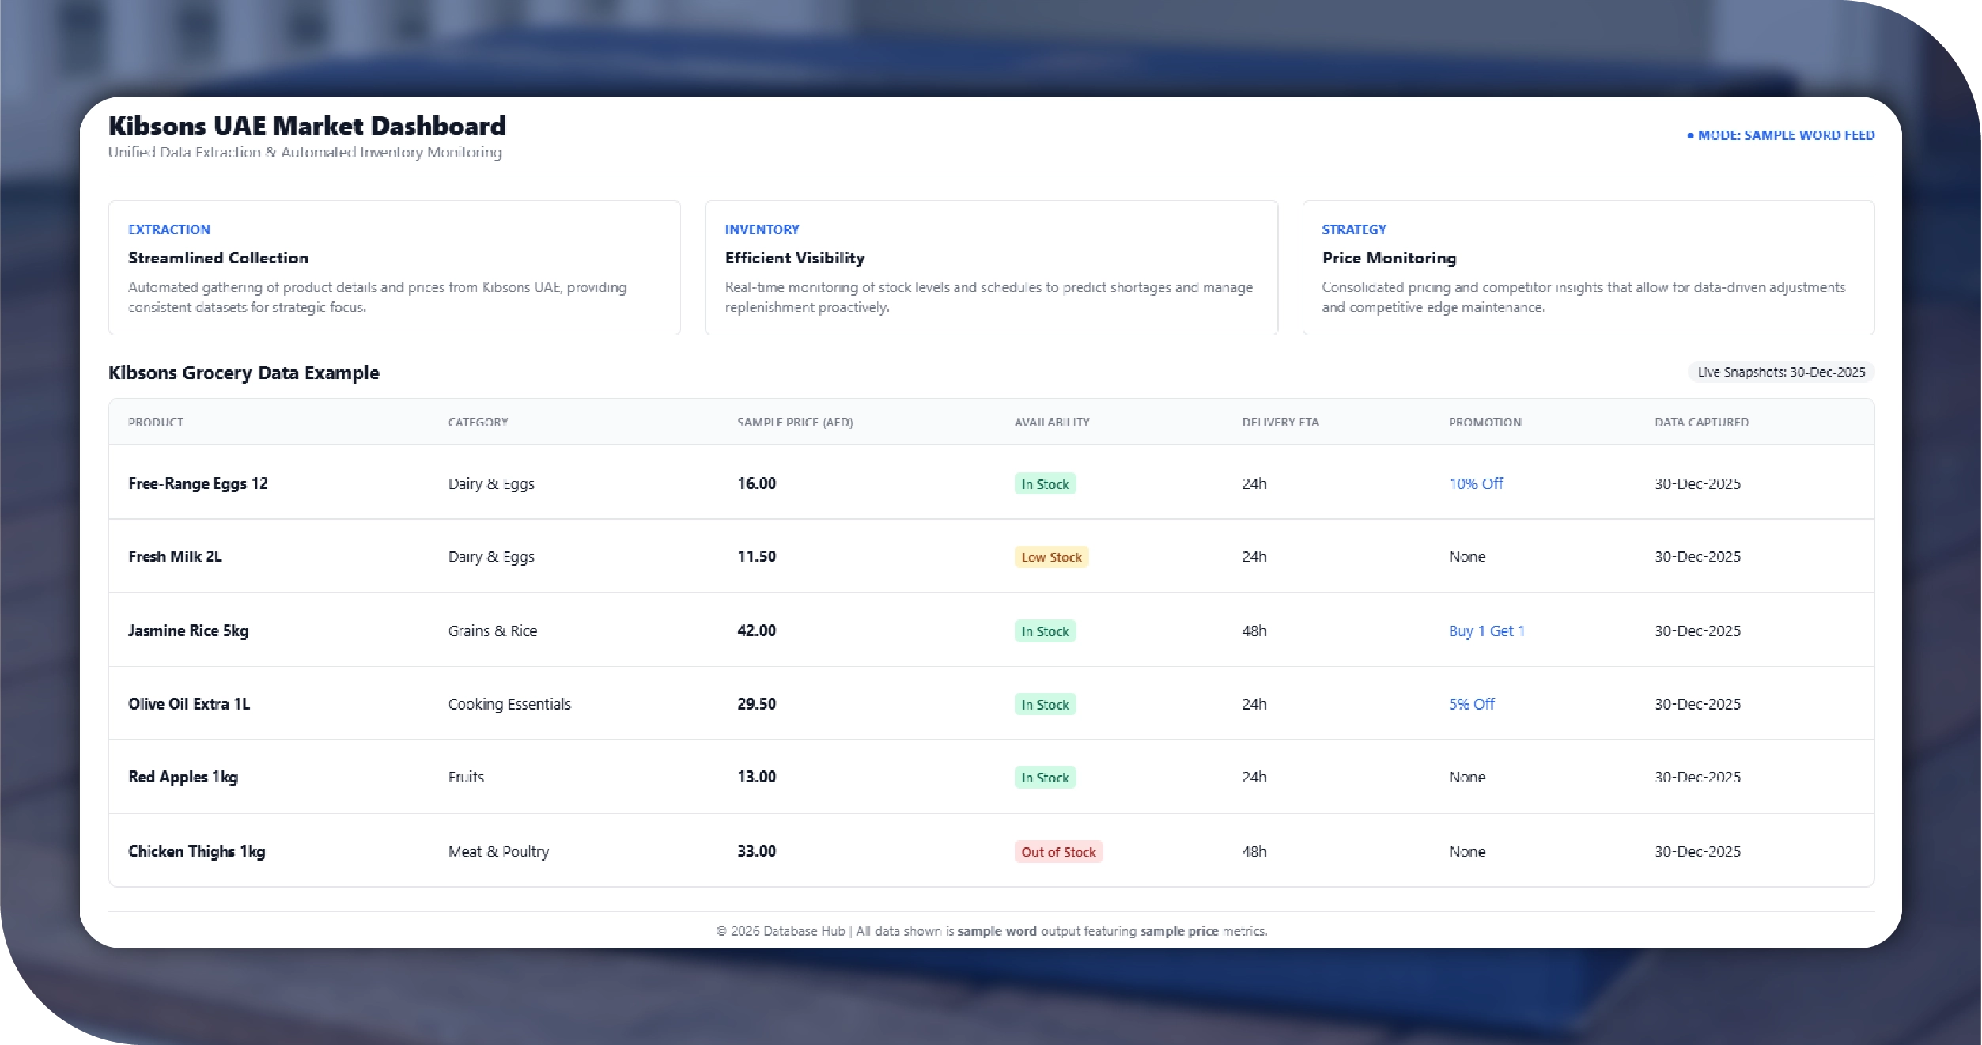Image resolution: width=1982 pixels, height=1045 pixels.
Task: Select the Inventory Efficient Visibility card
Action: pyautogui.click(x=990, y=267)
